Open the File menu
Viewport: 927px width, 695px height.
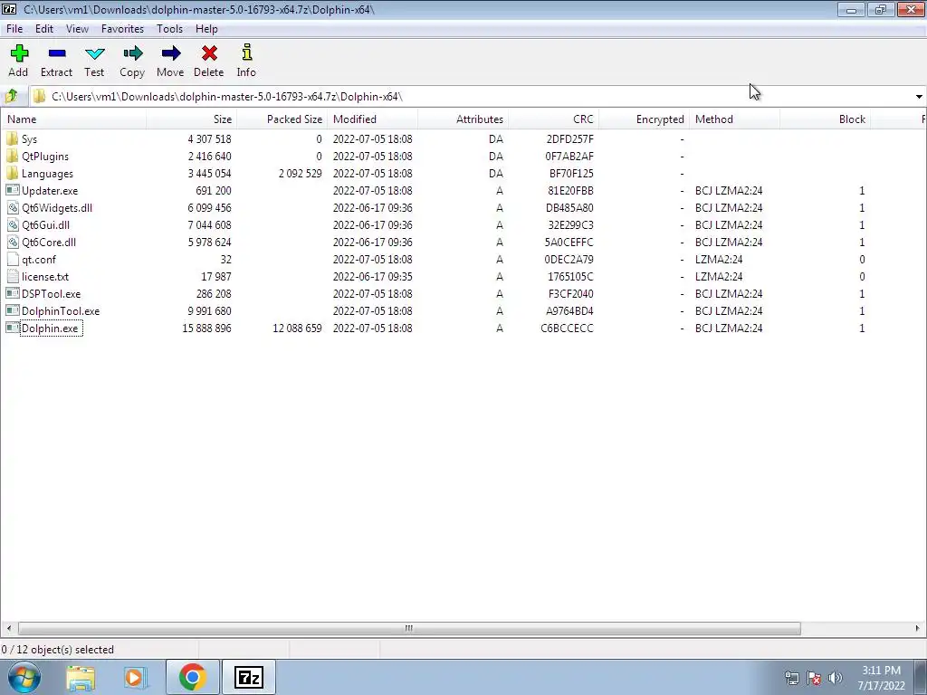14,28
